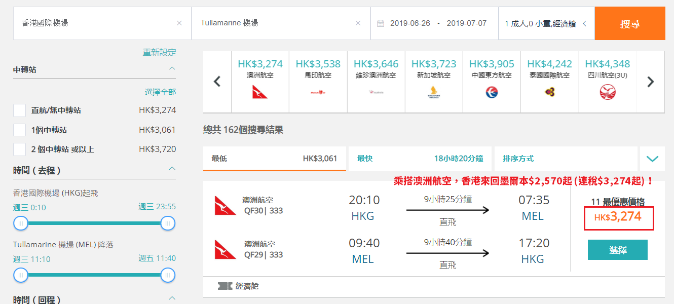Open the calendar icon for travel dates
The width and height of the screenshot is (674, 304).
(381, 23)
